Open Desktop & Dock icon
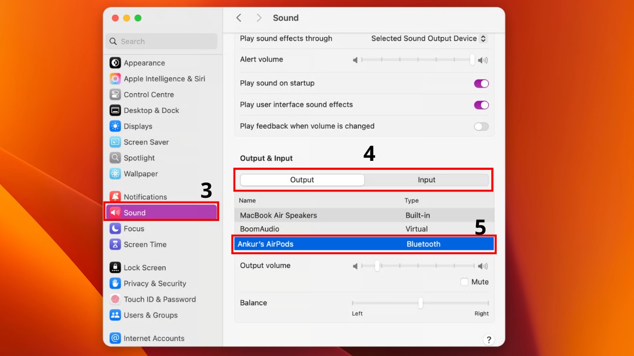 (x=115, y=110)
